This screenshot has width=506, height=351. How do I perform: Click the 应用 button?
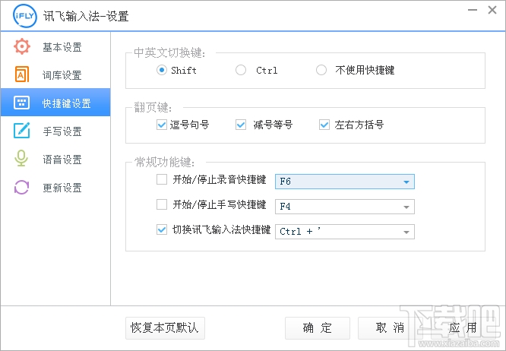pos(463,328)
